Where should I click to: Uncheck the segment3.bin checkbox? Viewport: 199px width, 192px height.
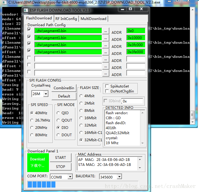tap(29, 50)
